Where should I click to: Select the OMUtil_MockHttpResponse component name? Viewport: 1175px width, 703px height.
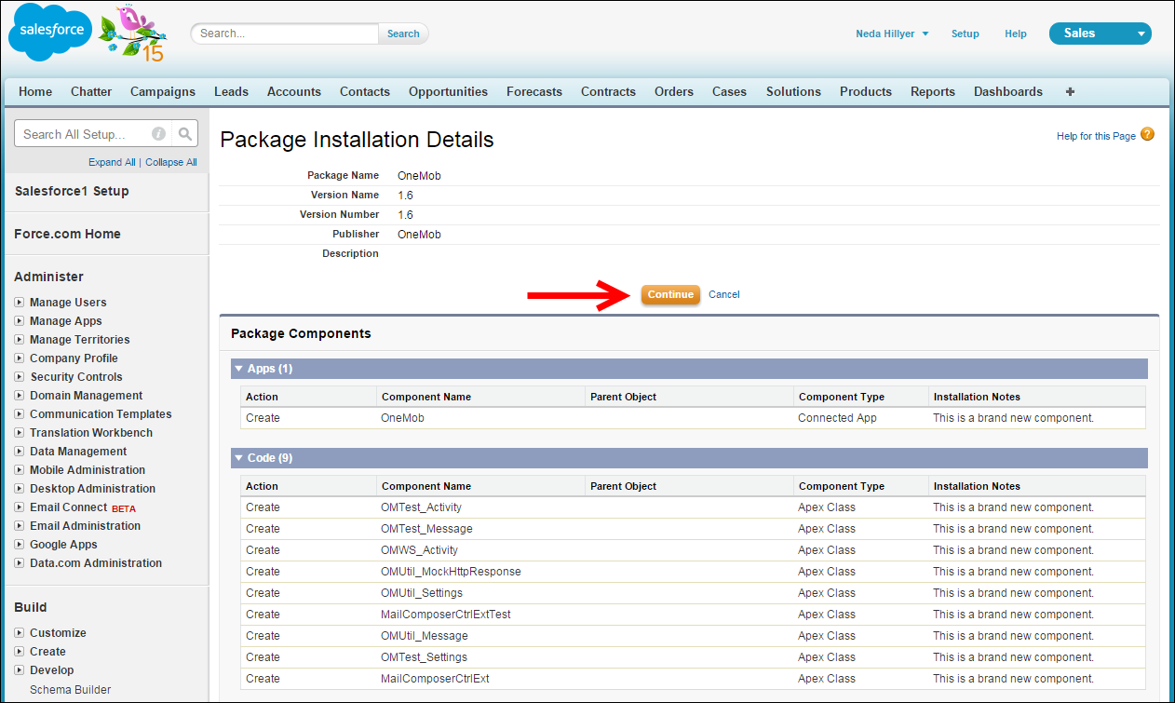[451, 572]
